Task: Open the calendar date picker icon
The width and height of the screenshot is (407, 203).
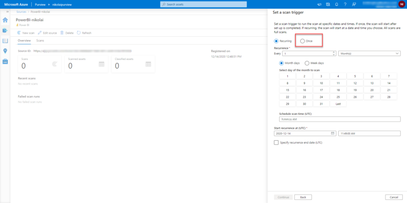Action: (332, 133)
